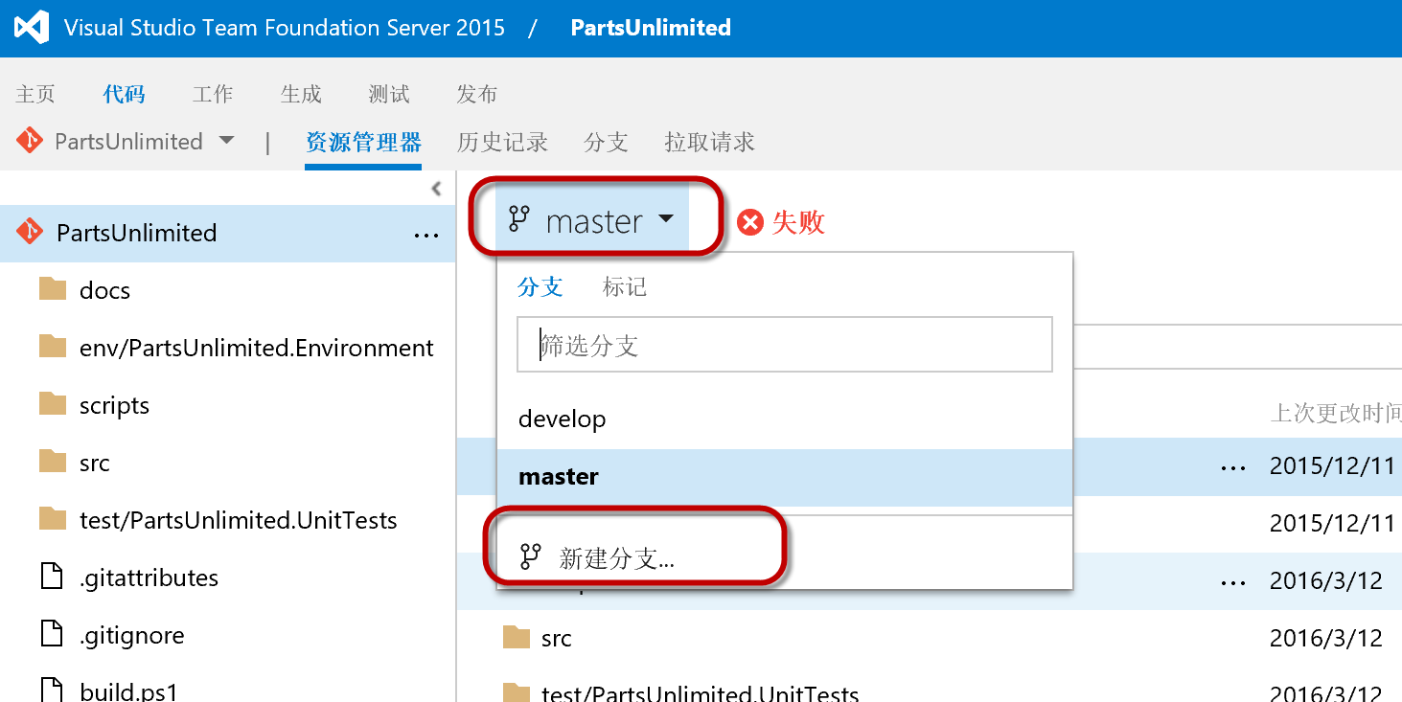The height and width of the screenshot is (702, 1402).
Task: Toggle the master branch selector dropdown
Action: [x=592, y=221]
